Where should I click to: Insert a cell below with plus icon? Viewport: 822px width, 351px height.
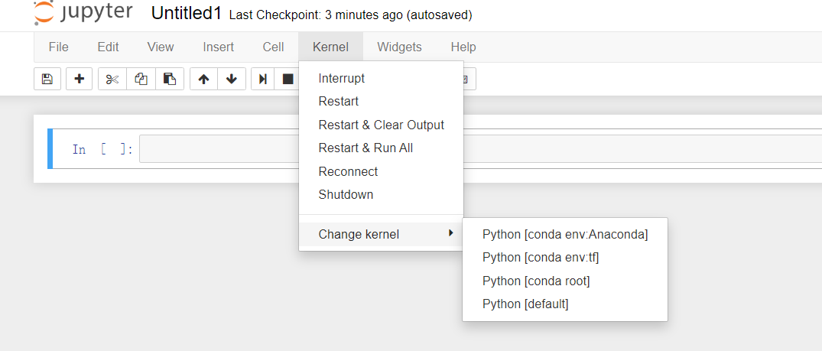point(79,79)
